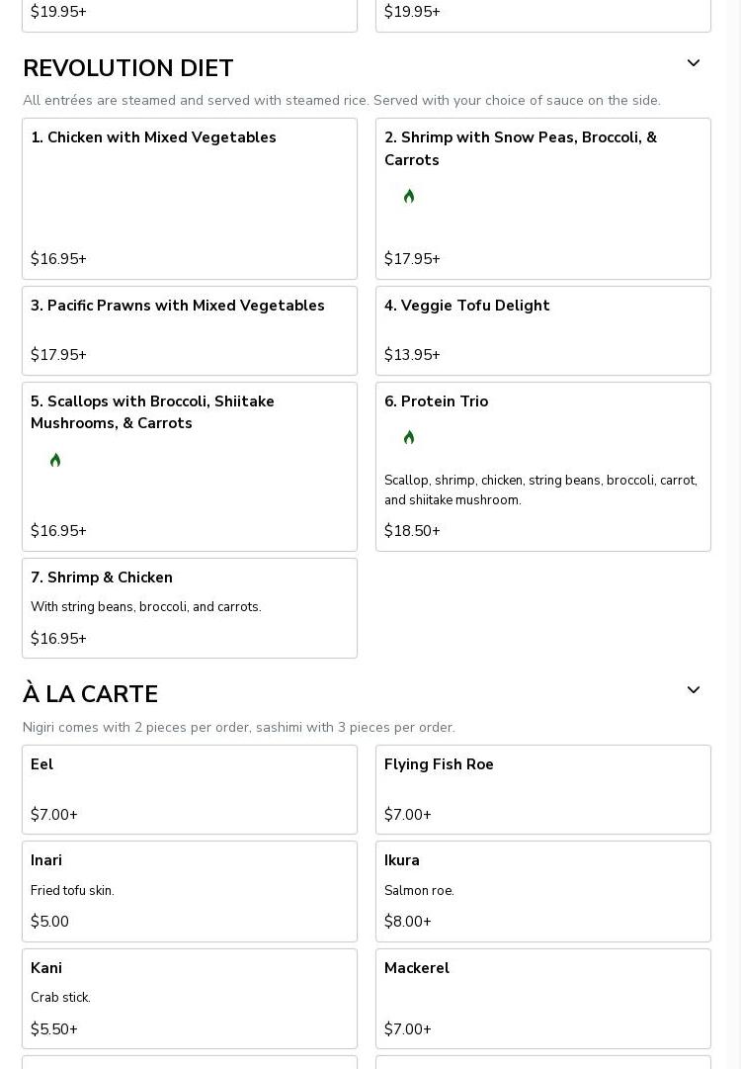This screenshot has height=1069, width=741.
Task: Collapse the Revolution Diet section chevron
Action: pyautogui.click(x=694, y=63)
